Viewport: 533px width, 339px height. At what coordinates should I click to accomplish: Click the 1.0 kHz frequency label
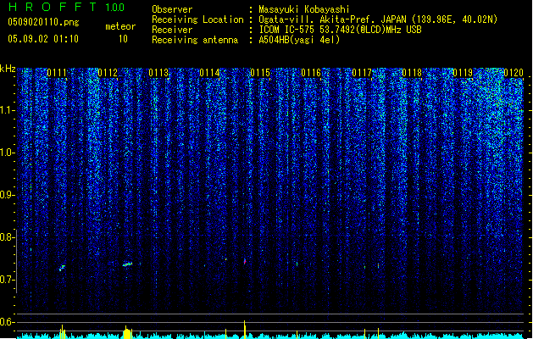point(8,153)
